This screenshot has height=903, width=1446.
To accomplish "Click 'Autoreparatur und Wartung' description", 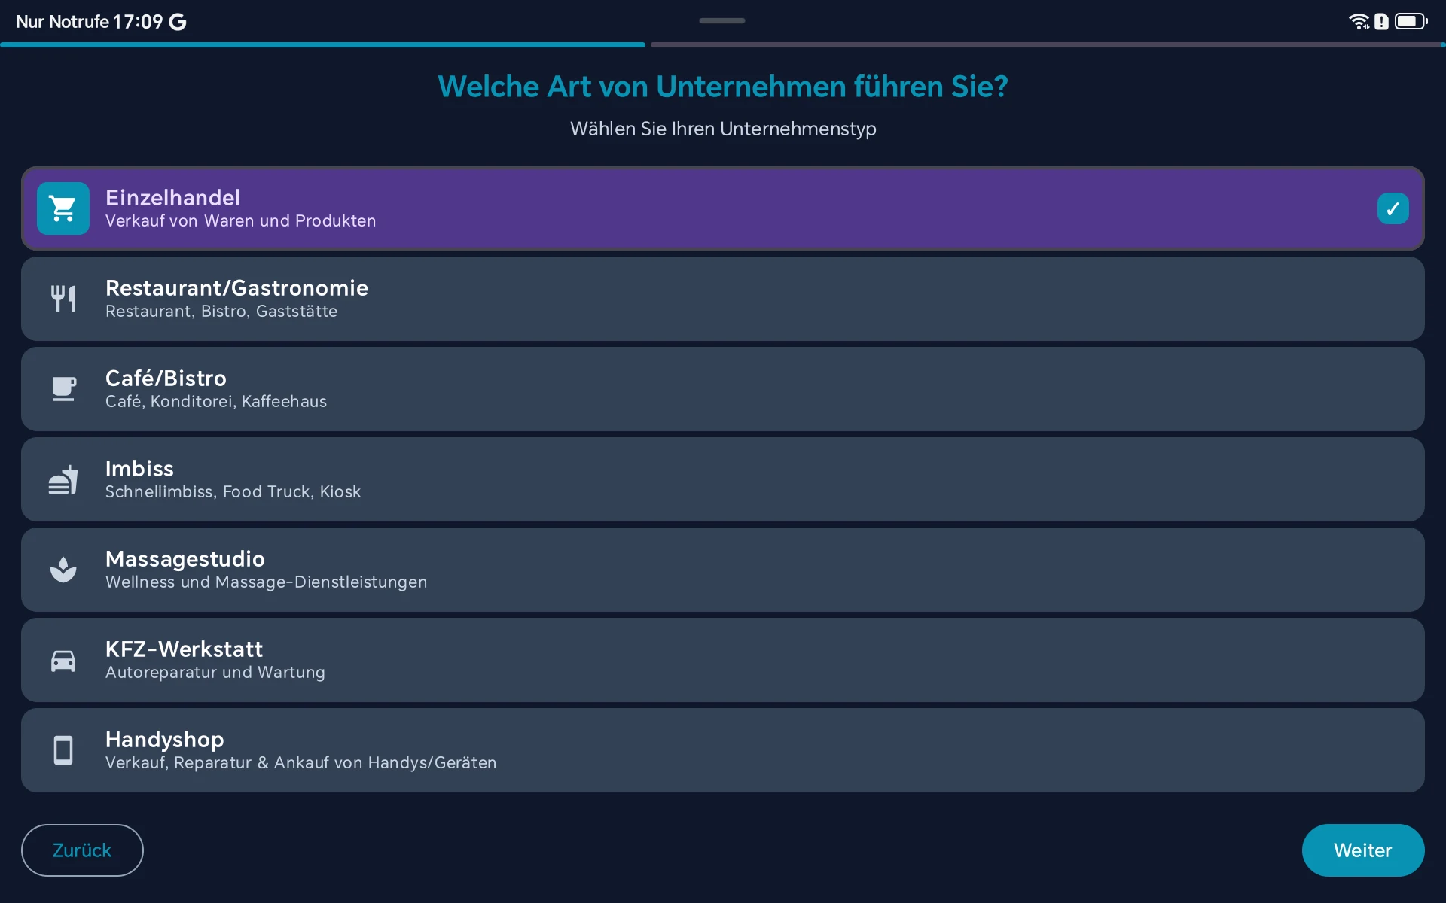I will pyautogui.click(x=215, y=673).
